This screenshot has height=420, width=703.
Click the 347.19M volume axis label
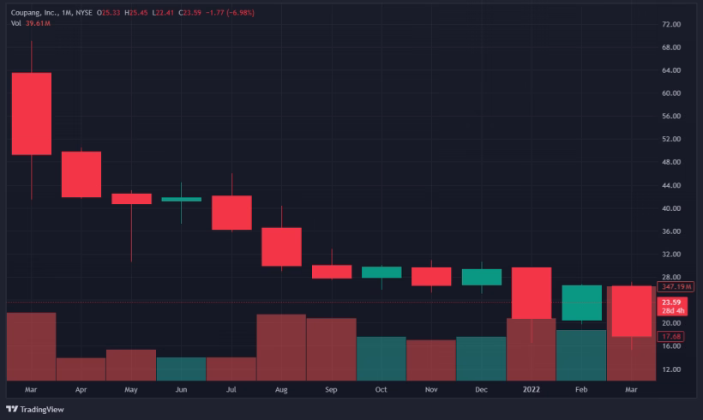point(675,286)
